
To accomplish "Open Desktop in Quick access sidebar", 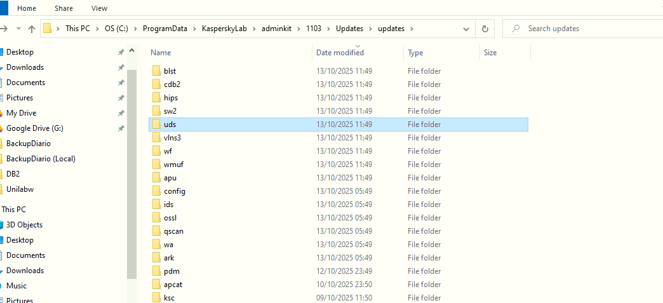I will coord(20,52).
